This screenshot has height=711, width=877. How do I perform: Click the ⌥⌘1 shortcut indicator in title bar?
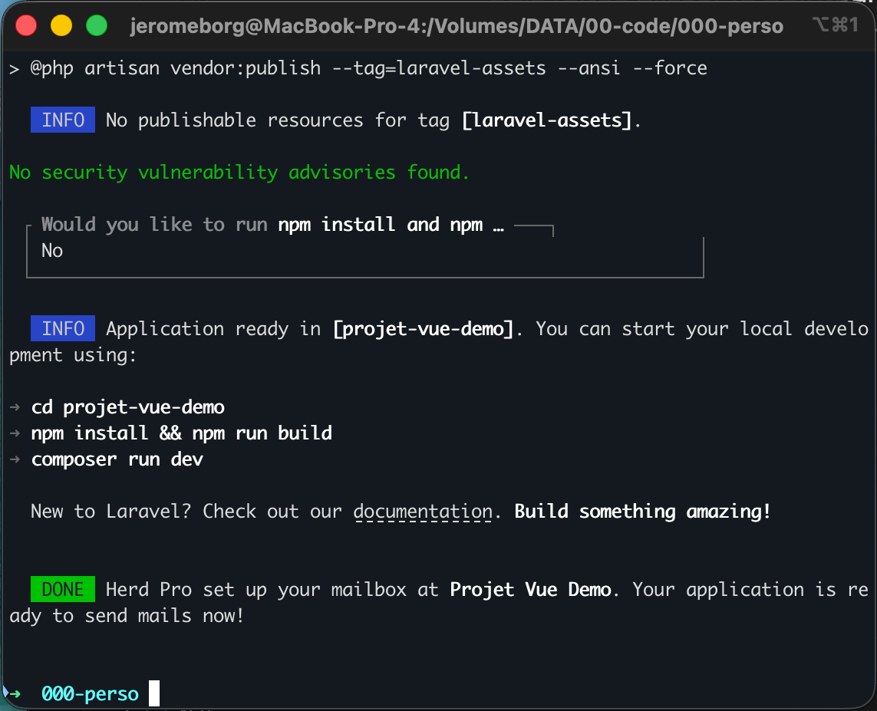(x=835, y=26)
